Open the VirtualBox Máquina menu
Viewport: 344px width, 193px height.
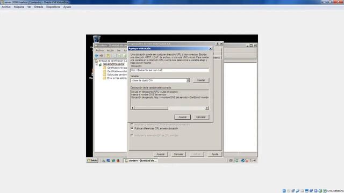[x=19, y=7]
